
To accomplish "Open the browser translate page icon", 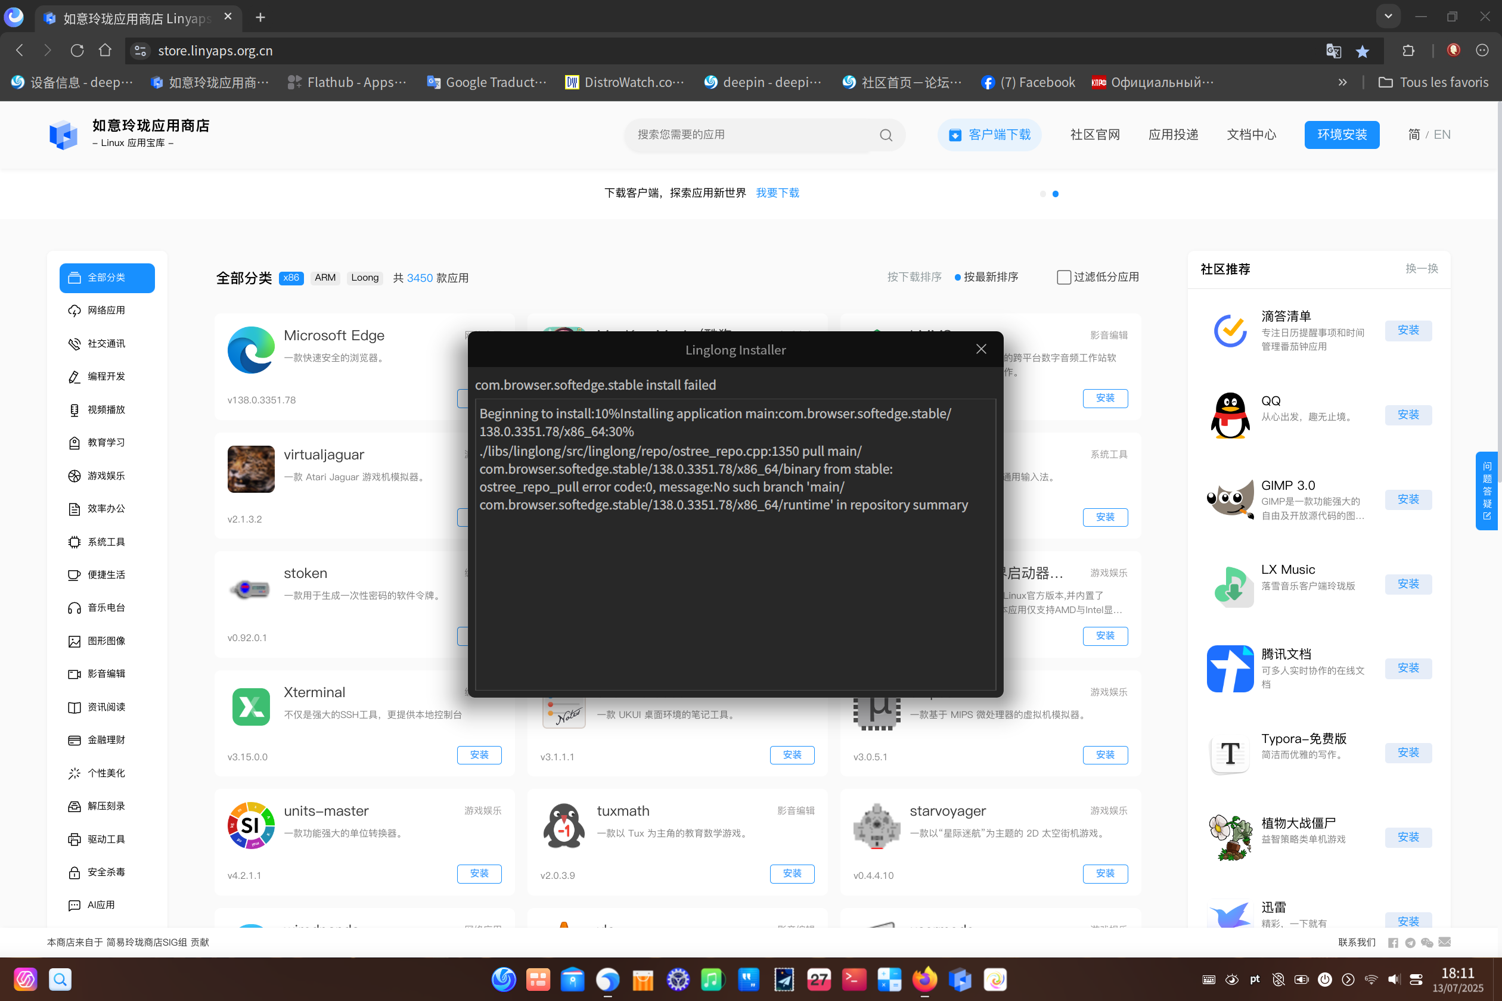I will click(x=1333, y=51).
